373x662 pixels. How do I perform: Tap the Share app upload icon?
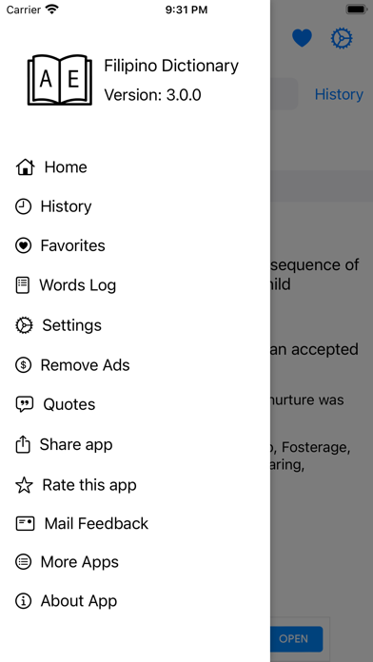pos(23,444)
